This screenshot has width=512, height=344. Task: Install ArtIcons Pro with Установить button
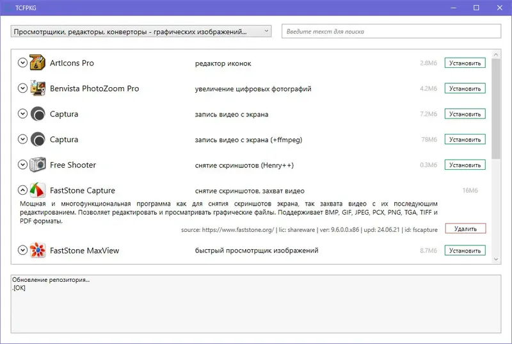click(465, 63)
